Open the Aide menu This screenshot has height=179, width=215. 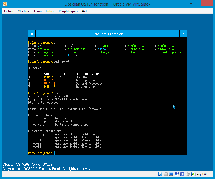click(85, 11)
